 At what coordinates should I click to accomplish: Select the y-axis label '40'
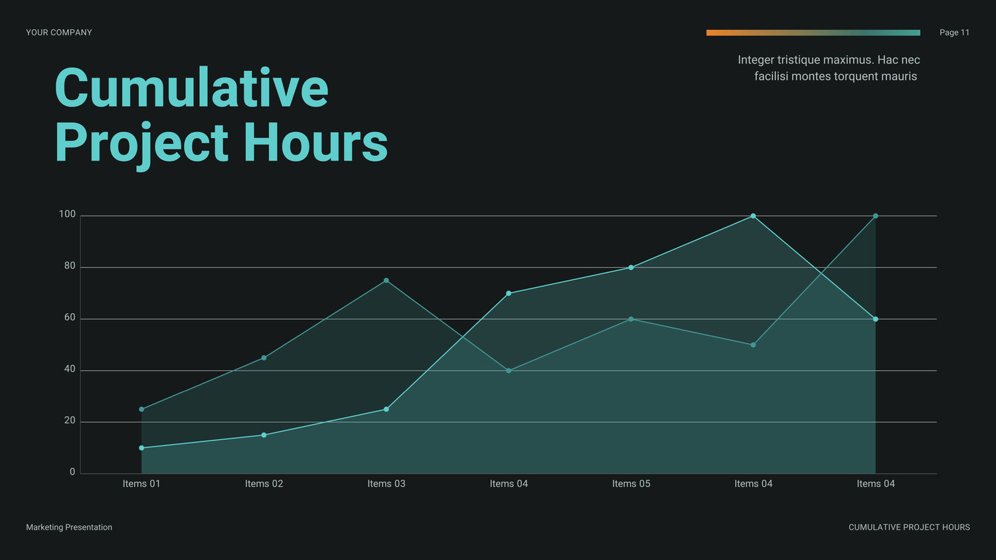point(70,369)
